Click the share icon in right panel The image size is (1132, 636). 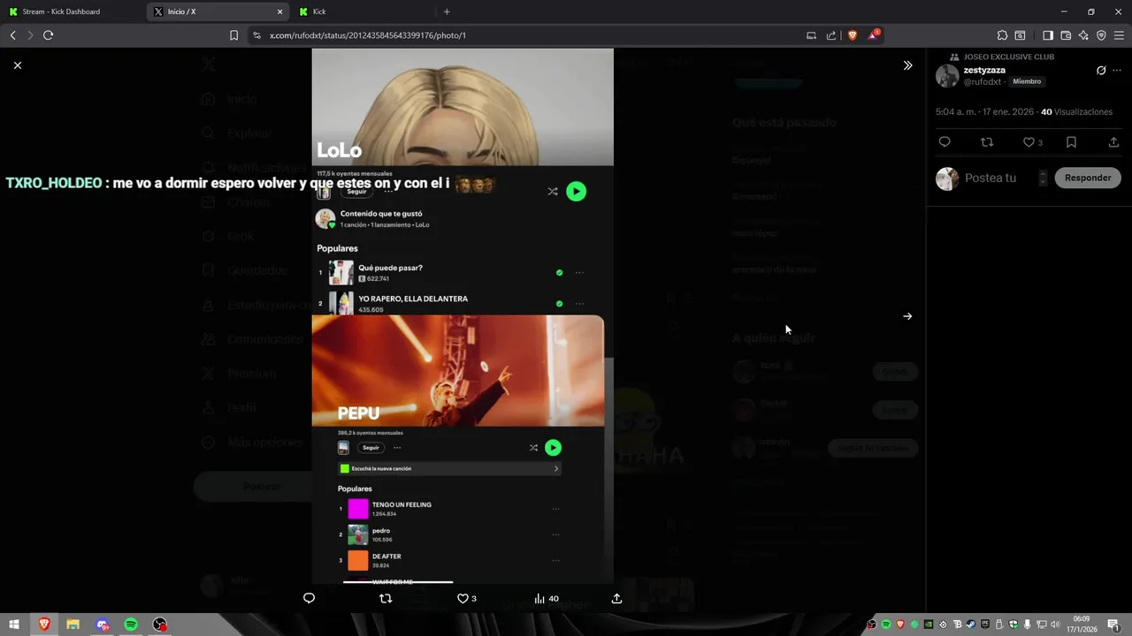point(1113,142)
